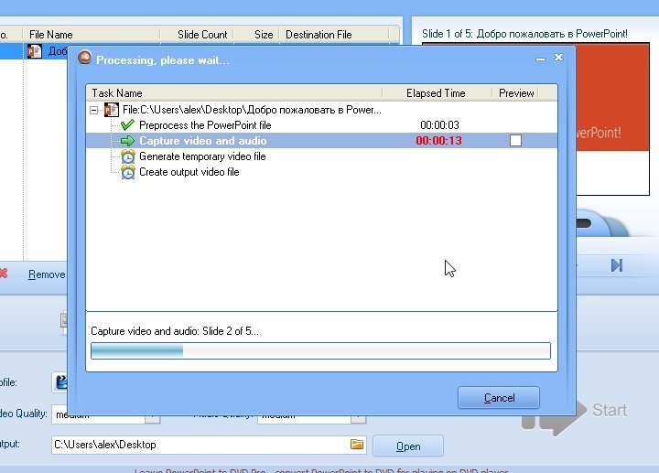The width and height of the screenshot is (659, 473).
Task: Collapse the File tree node
Action: (x=93, y=110)
